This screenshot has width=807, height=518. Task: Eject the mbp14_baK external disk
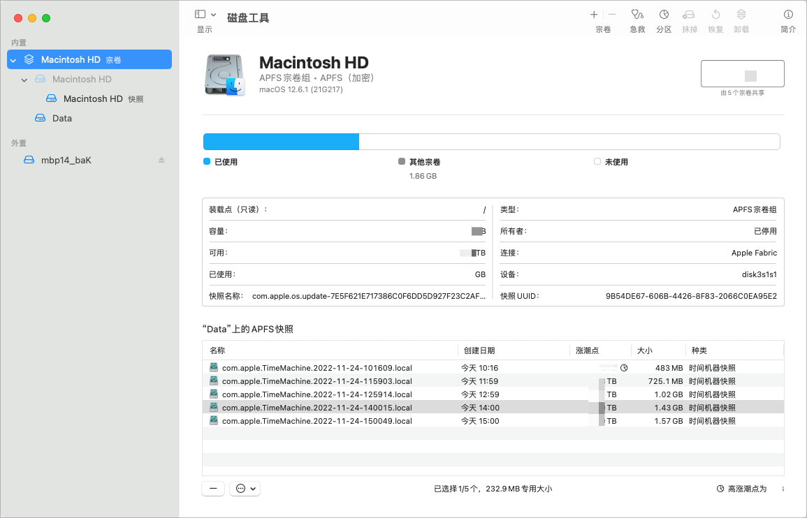click(161, 160)
